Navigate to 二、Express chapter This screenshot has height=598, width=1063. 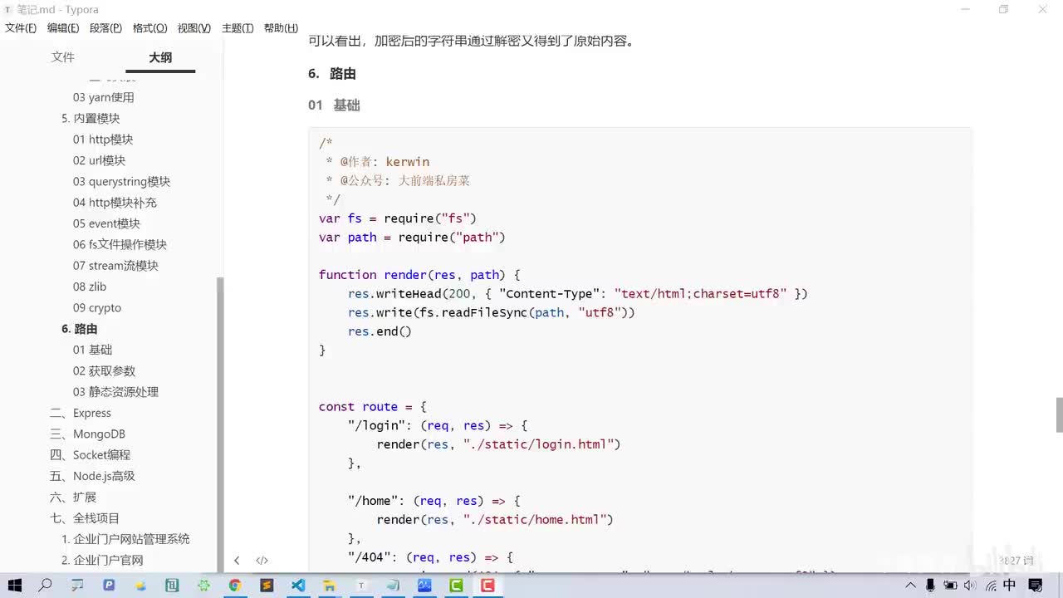coord(81,413)
